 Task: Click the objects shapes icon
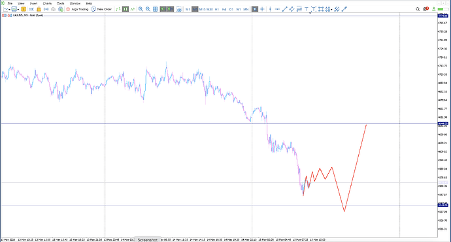[327, 9]
